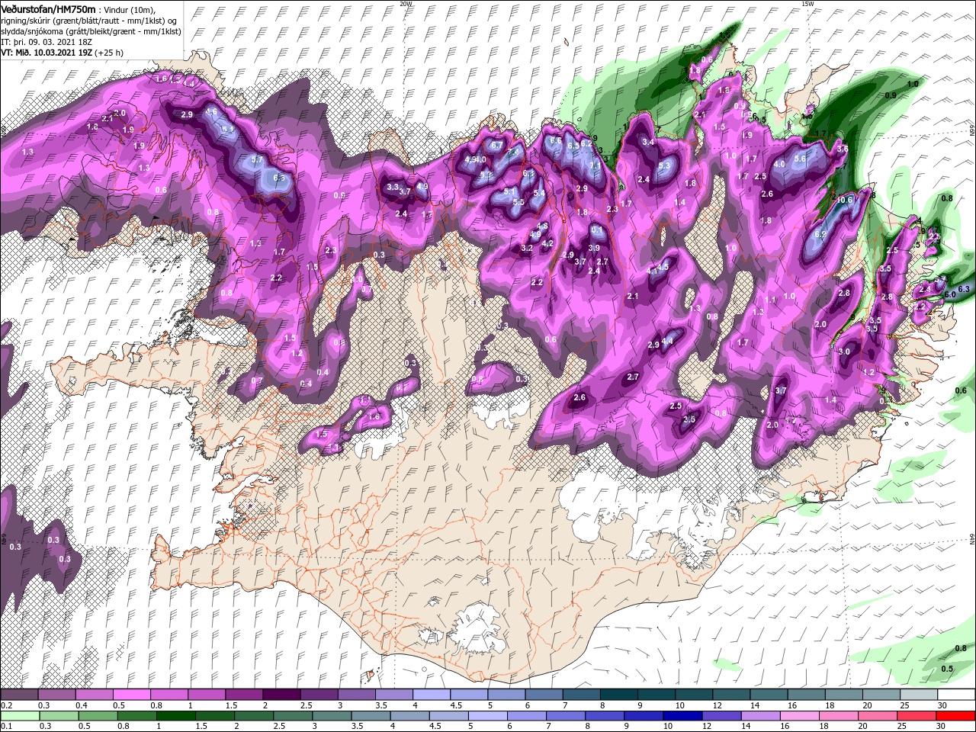This screenshot has height=732, width=976.
Task: Select snow scale swatch between 3.5 and 4
Action: click(393, 695)
